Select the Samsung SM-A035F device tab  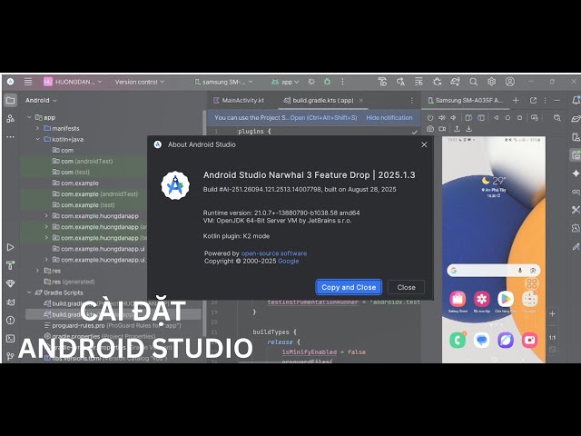466,100
